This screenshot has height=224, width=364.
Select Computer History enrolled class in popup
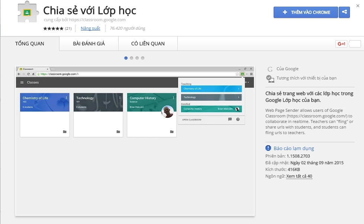[x=211, y=109]
